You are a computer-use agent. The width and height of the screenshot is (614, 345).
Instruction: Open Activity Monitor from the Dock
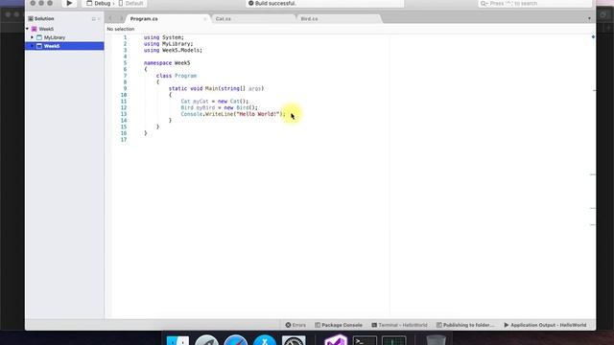[394, 340]
